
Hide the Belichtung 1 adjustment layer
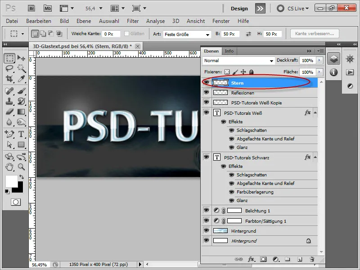(206, 210)
